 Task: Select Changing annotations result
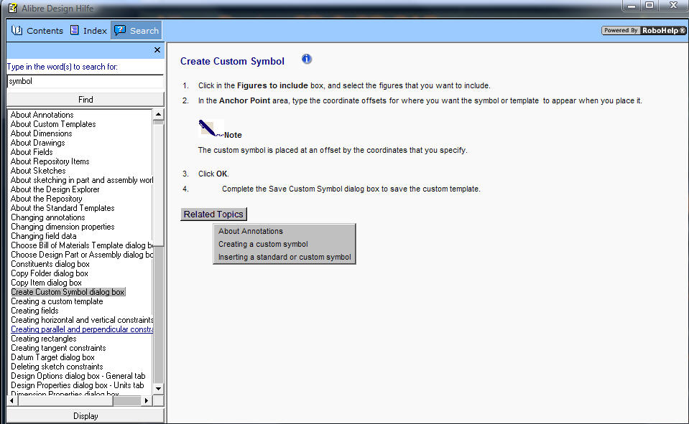[x=48, y=217]
